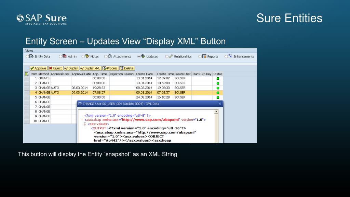350x197 pixels.
Task: Select the Updates view radio button
Action: tap(139, 56)
